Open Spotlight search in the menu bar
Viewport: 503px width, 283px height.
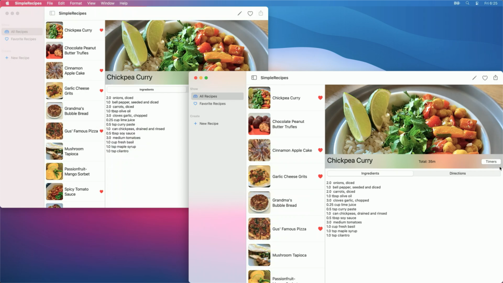(x=468, y=3)
